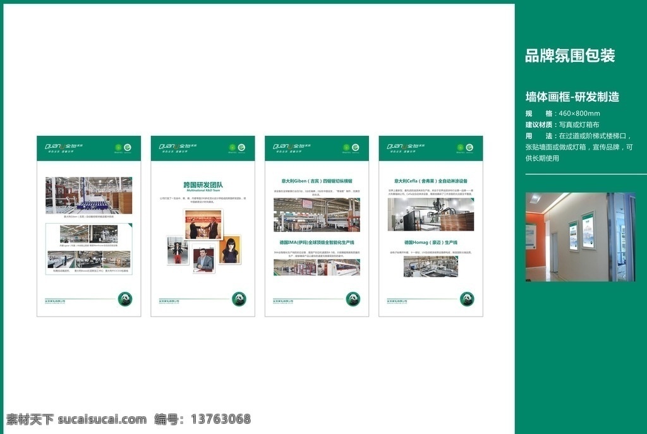Open the IMA production line photo
The width and height of the screenshot is (647, 434).
point(317,267)
